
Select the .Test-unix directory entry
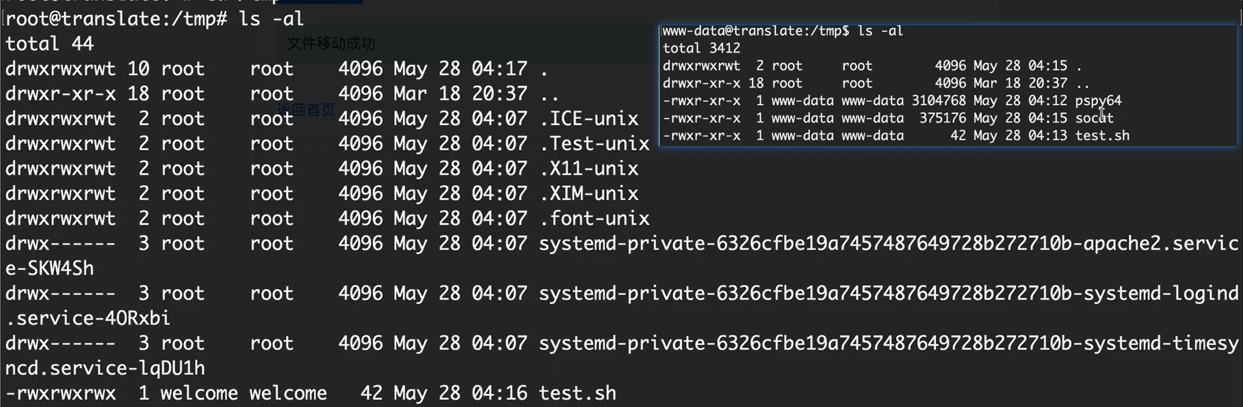594,143
